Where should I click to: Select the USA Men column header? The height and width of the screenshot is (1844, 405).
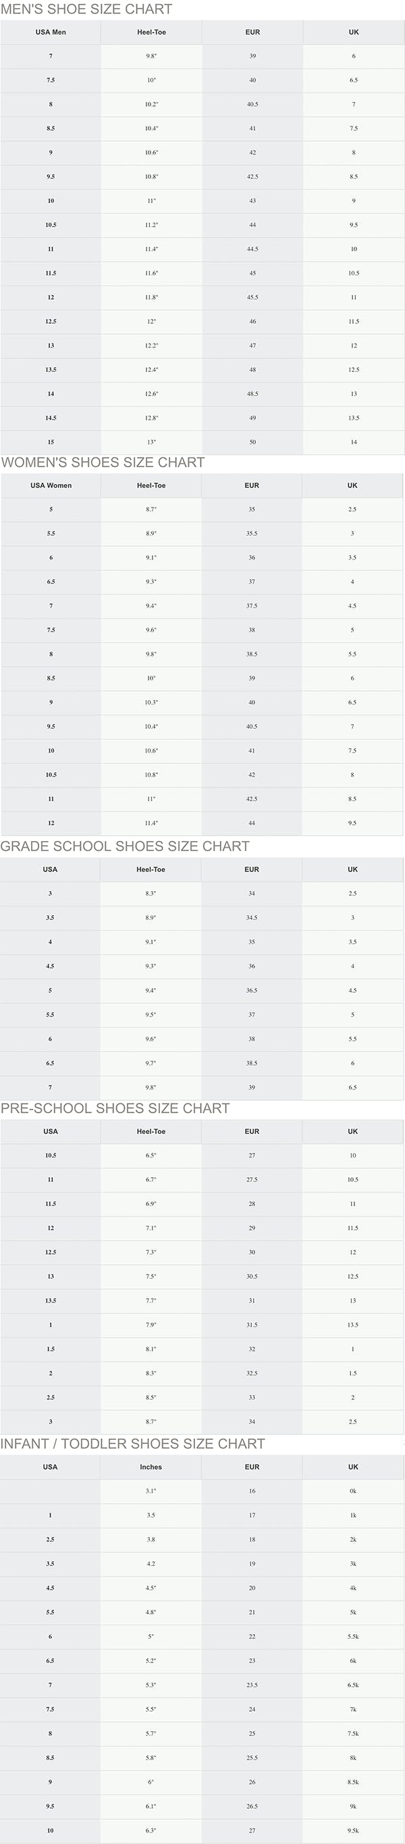coord(51,32)
